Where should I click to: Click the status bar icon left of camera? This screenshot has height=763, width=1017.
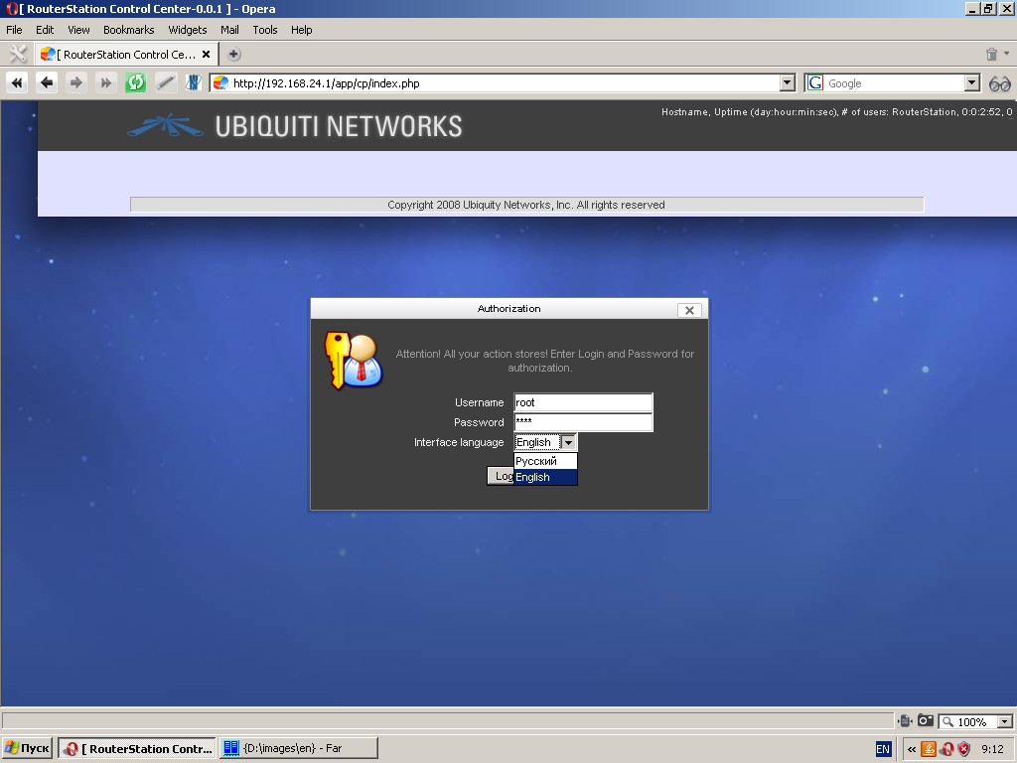coord(906,721)
